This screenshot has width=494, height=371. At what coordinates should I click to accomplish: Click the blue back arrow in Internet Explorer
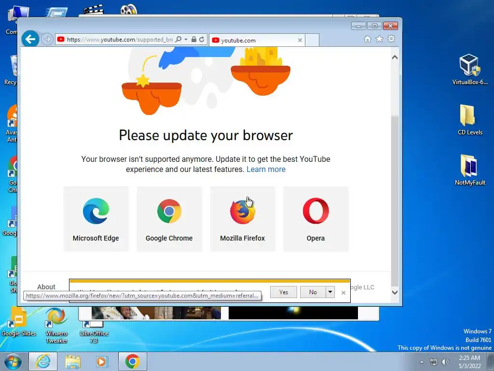click(30, 39)
